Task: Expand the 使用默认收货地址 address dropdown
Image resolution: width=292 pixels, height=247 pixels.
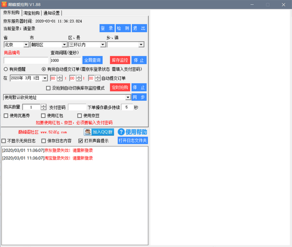Action: (x=128, y=97)
